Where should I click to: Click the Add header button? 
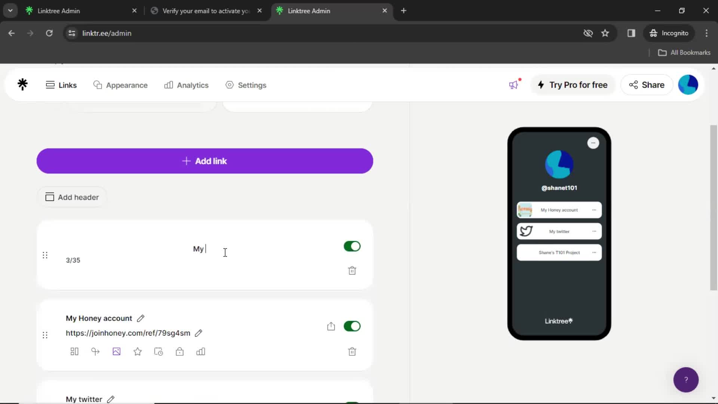click(x=72, y=197)
